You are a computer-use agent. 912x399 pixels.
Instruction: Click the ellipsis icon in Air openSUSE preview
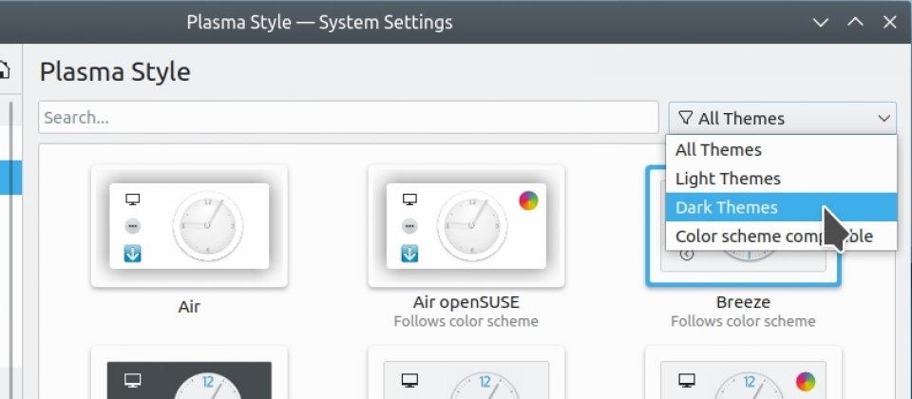pos(409,226)
